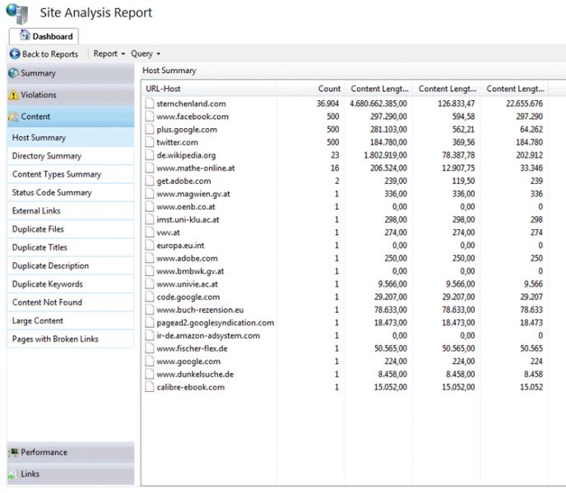The image size is (566, 493).
Task: Go Back to Reports
Action: [44, 53]
